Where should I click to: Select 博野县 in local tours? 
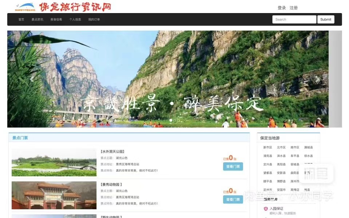(281, 181)
